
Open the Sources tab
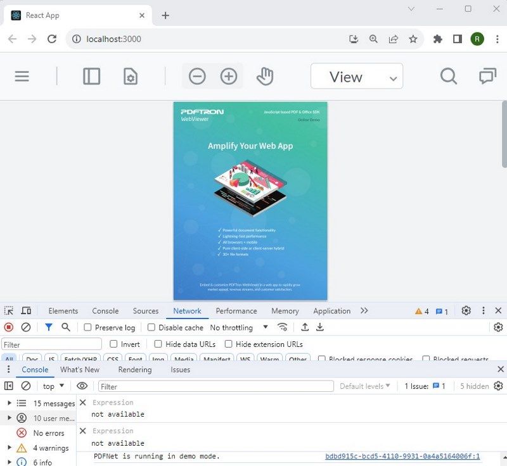coord(146,311)
